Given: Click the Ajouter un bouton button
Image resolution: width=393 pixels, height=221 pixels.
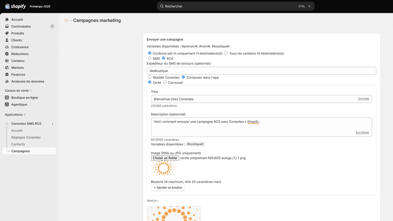Looking at the screenshot, I should coord(168,188).
